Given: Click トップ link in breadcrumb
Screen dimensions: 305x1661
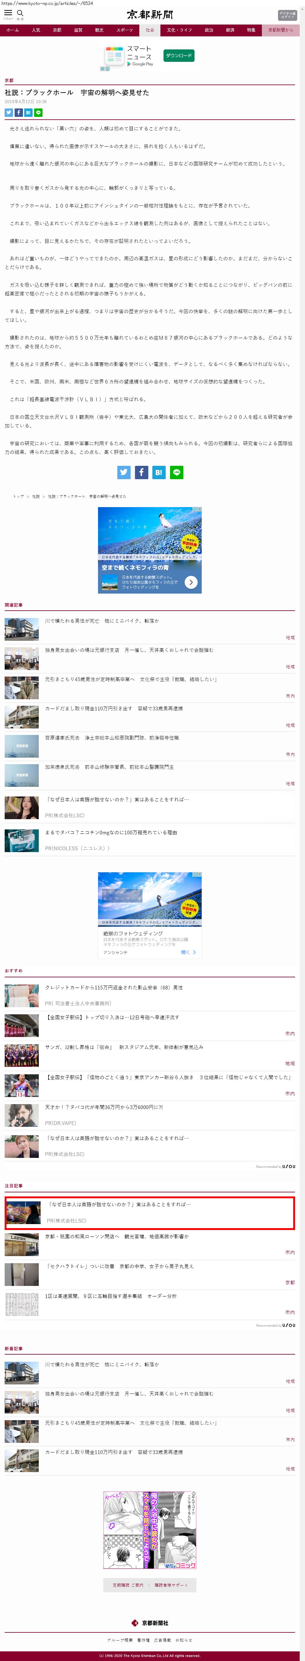Looking at the screenshot, I should click(18, 497).
